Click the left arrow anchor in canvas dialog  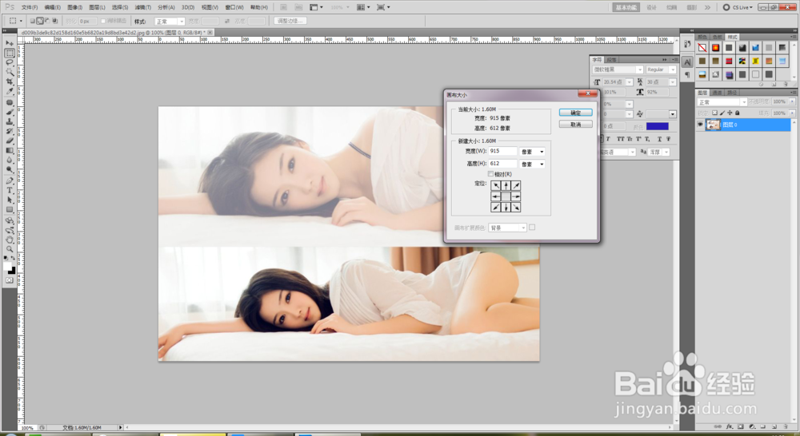tap(495, 196)
